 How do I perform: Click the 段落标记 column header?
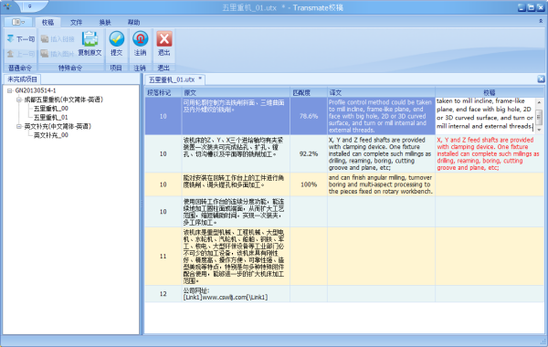(163, 92)
